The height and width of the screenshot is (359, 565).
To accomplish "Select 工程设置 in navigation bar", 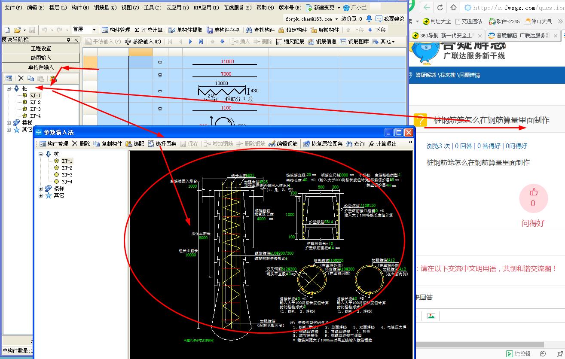I will pos(41,49).
